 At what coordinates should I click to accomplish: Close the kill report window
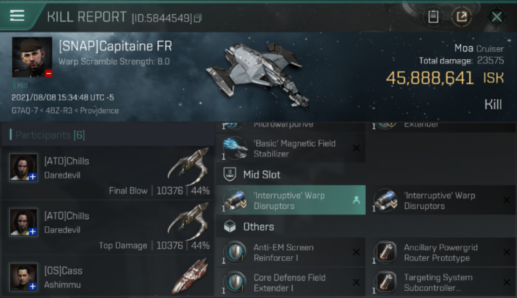coord(496,17)
